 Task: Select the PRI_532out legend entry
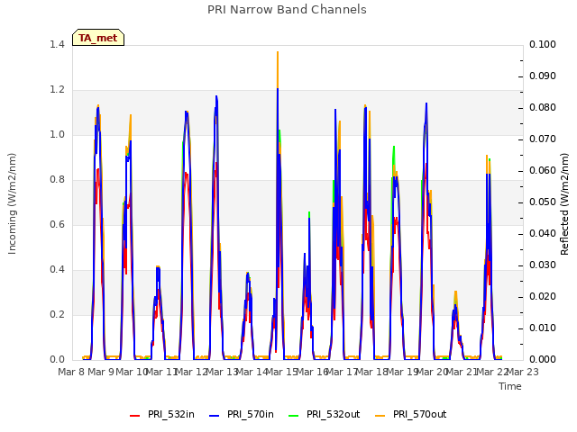tap(325, 415)
